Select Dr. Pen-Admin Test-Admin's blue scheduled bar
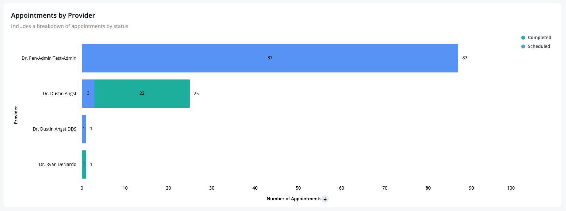The height and width of the screenshot is (211, 566). point(270,58)
